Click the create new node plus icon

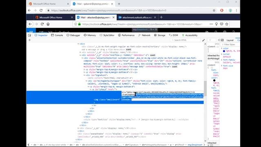(x=30, y=40)
